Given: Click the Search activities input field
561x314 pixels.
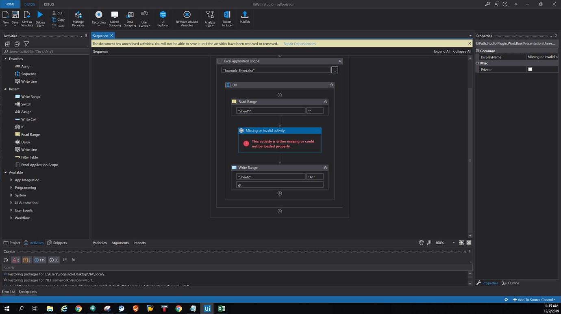Looking at the screenshot, I should pos(46,52).
